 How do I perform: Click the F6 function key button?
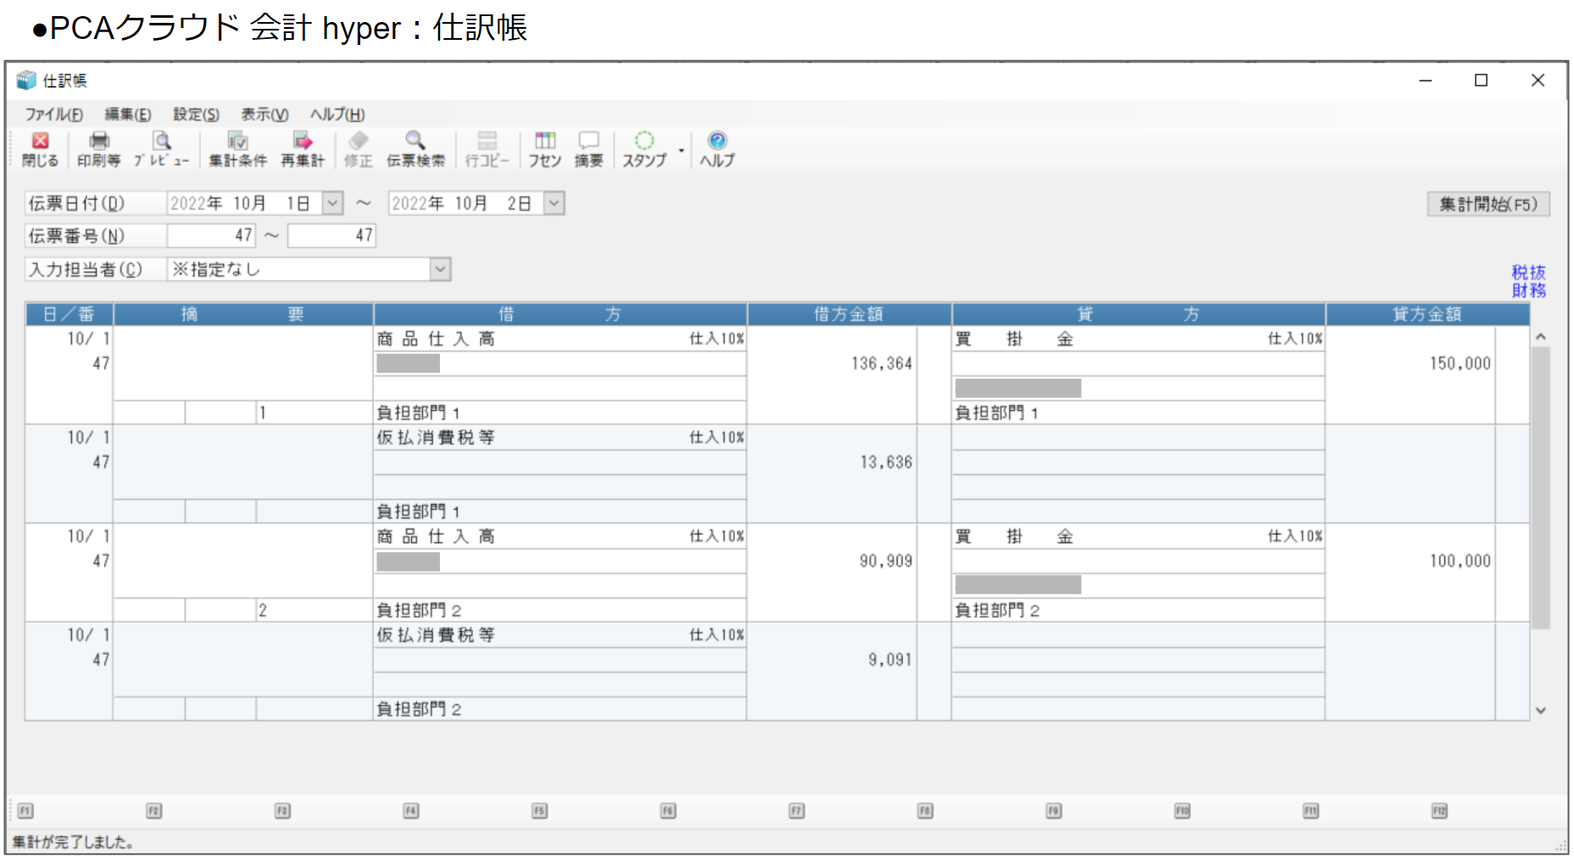668,811
